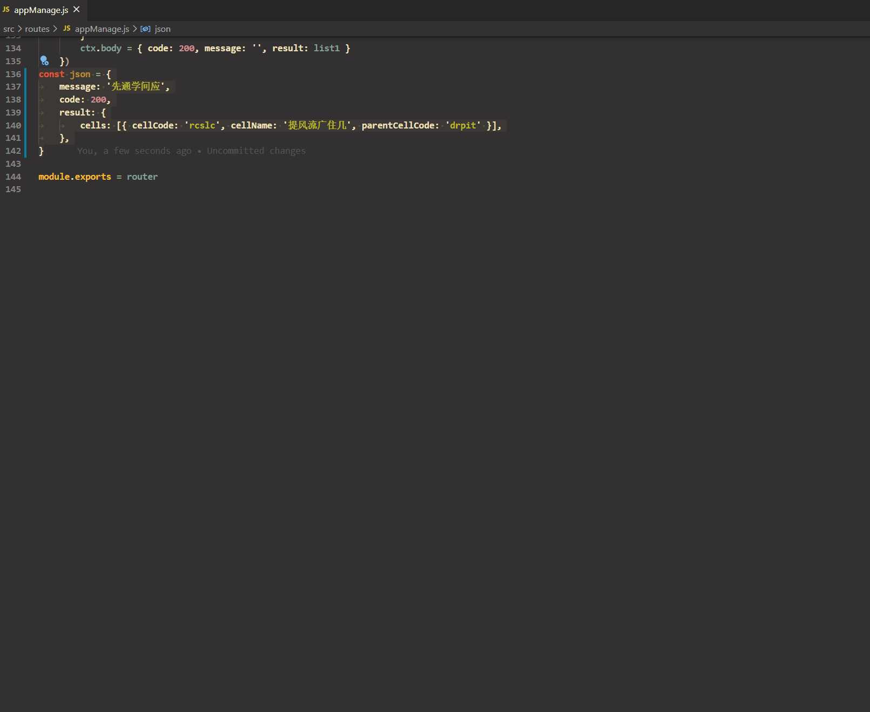Click the cellName property key
Image resolution: width=870 pixels, height=712 pixels.
click(x=252, y=125)
